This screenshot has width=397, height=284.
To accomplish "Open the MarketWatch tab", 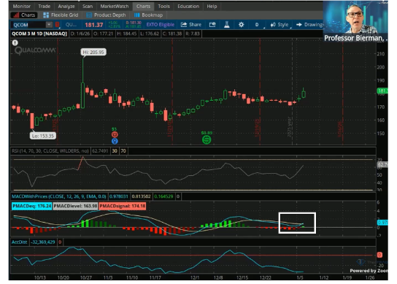I will coord(114,7).
